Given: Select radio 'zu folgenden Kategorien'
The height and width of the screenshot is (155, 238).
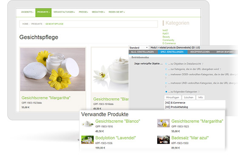Looking at the screenshot, I should (166, 91).
